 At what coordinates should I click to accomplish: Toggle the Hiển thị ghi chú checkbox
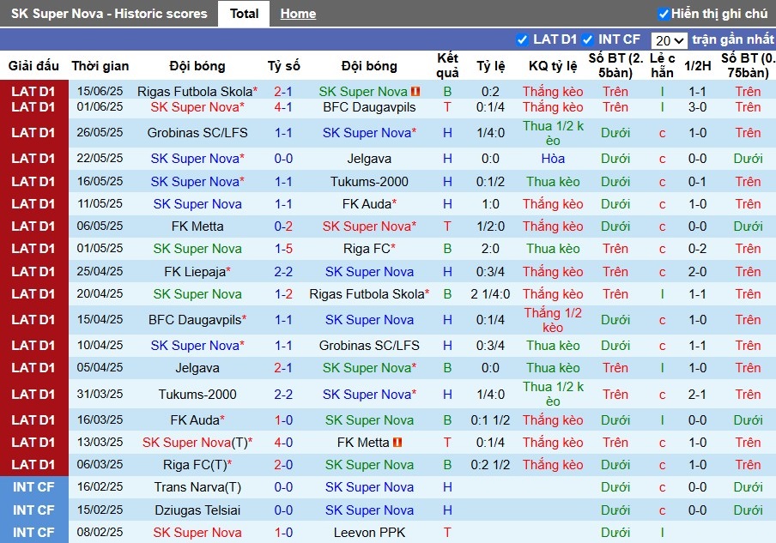664,14
